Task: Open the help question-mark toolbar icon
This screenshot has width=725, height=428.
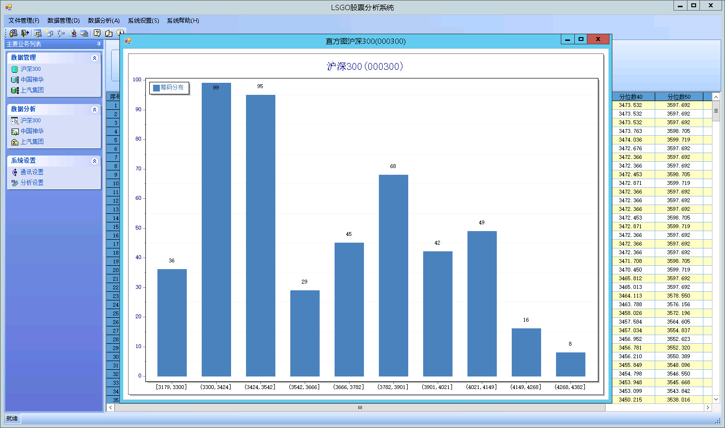Action: 97,33
